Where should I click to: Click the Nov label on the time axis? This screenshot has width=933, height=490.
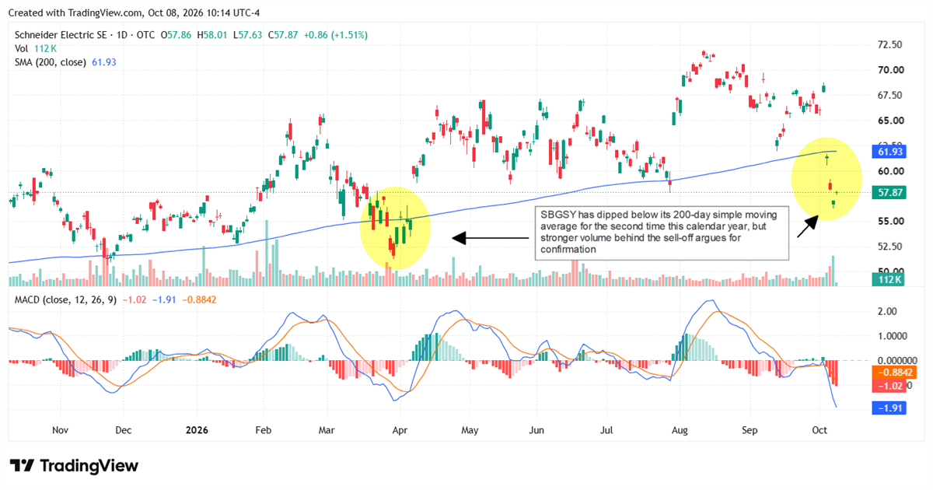(61, 429)
